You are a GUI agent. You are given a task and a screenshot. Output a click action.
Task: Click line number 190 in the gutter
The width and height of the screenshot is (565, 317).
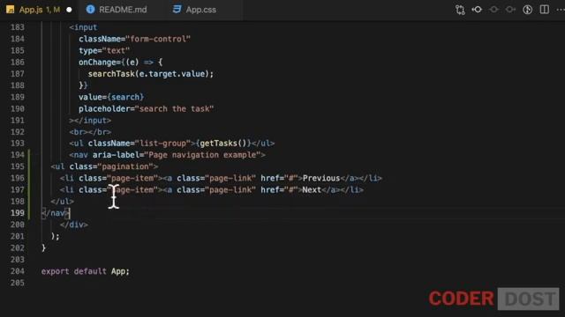(18, 108)
